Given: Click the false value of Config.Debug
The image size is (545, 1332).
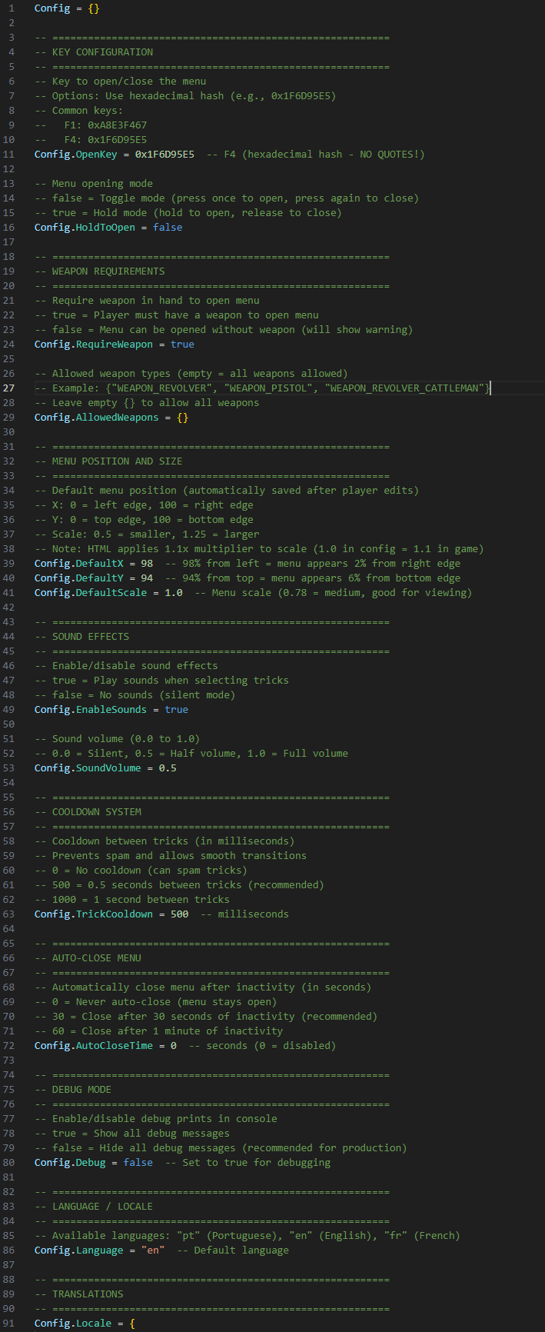Looking at the screenshot, I should point(138,1162).
